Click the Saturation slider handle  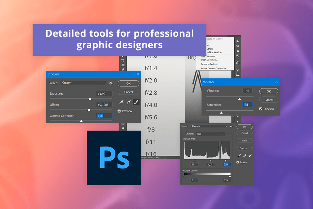(x=221, y=113)
